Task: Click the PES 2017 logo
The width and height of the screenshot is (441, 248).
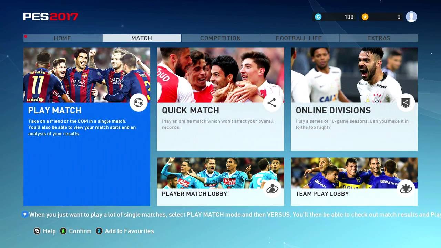Action: pyautogui.click(x=51, y=17)
